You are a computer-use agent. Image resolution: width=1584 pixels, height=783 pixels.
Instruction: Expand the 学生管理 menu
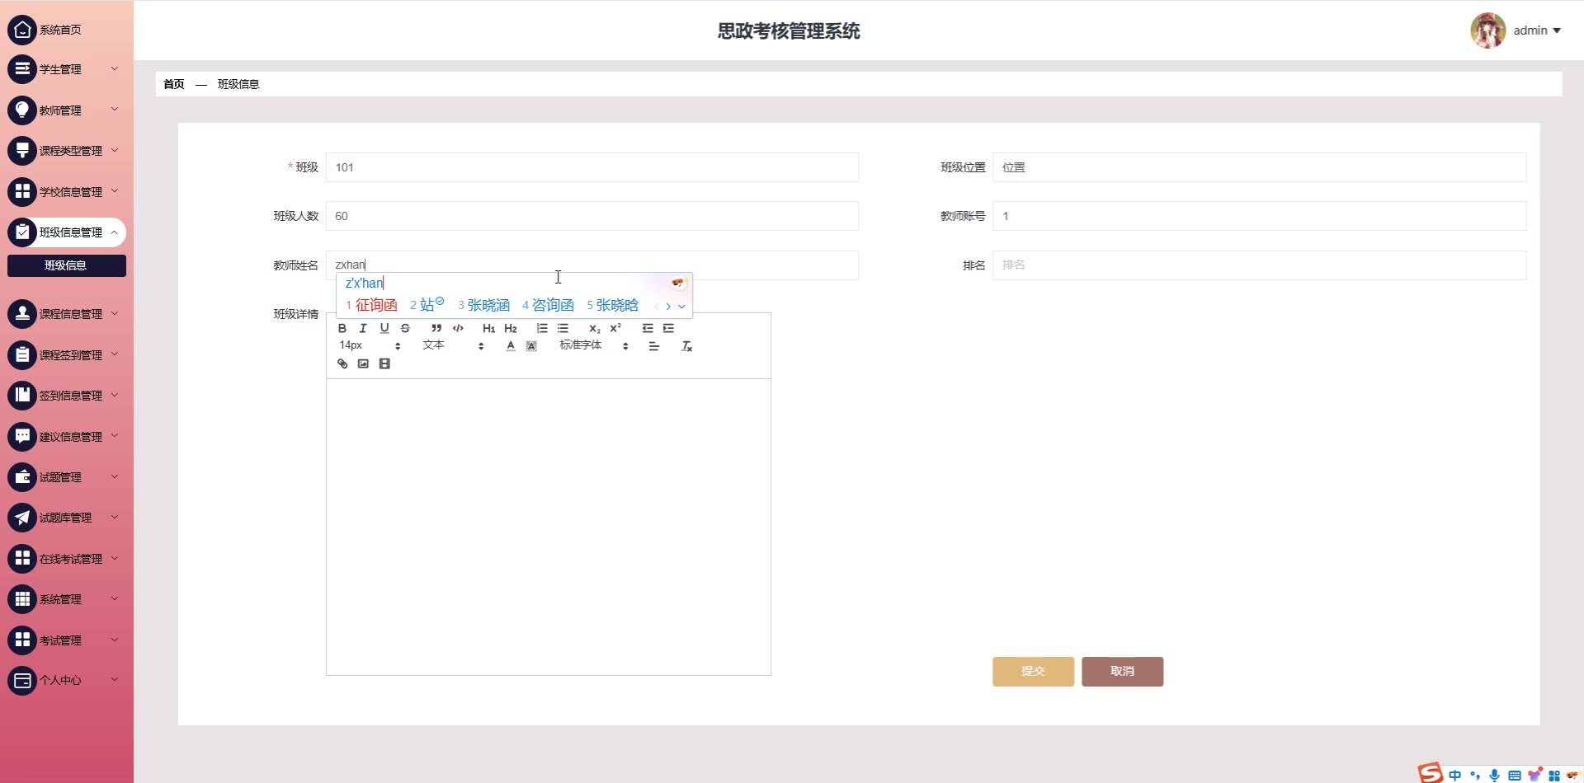tap(66, 69)
